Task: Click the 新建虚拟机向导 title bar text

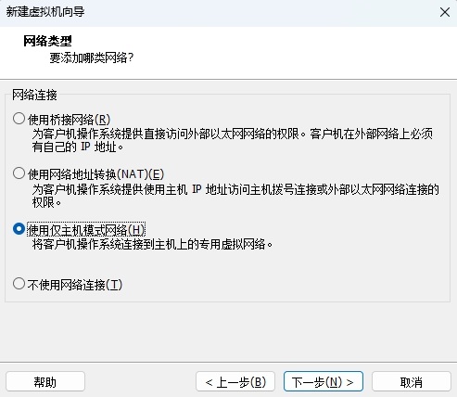Action: pos(45,12)
